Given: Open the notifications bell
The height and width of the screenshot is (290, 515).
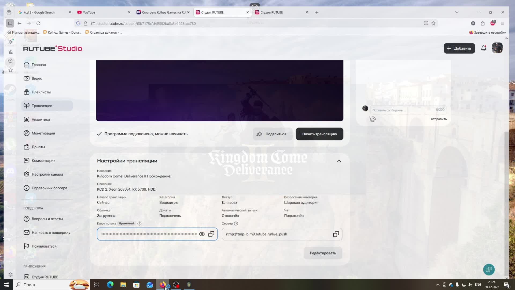Looking at the screenshot, I should pyautogui.click(x=484, y=48).
